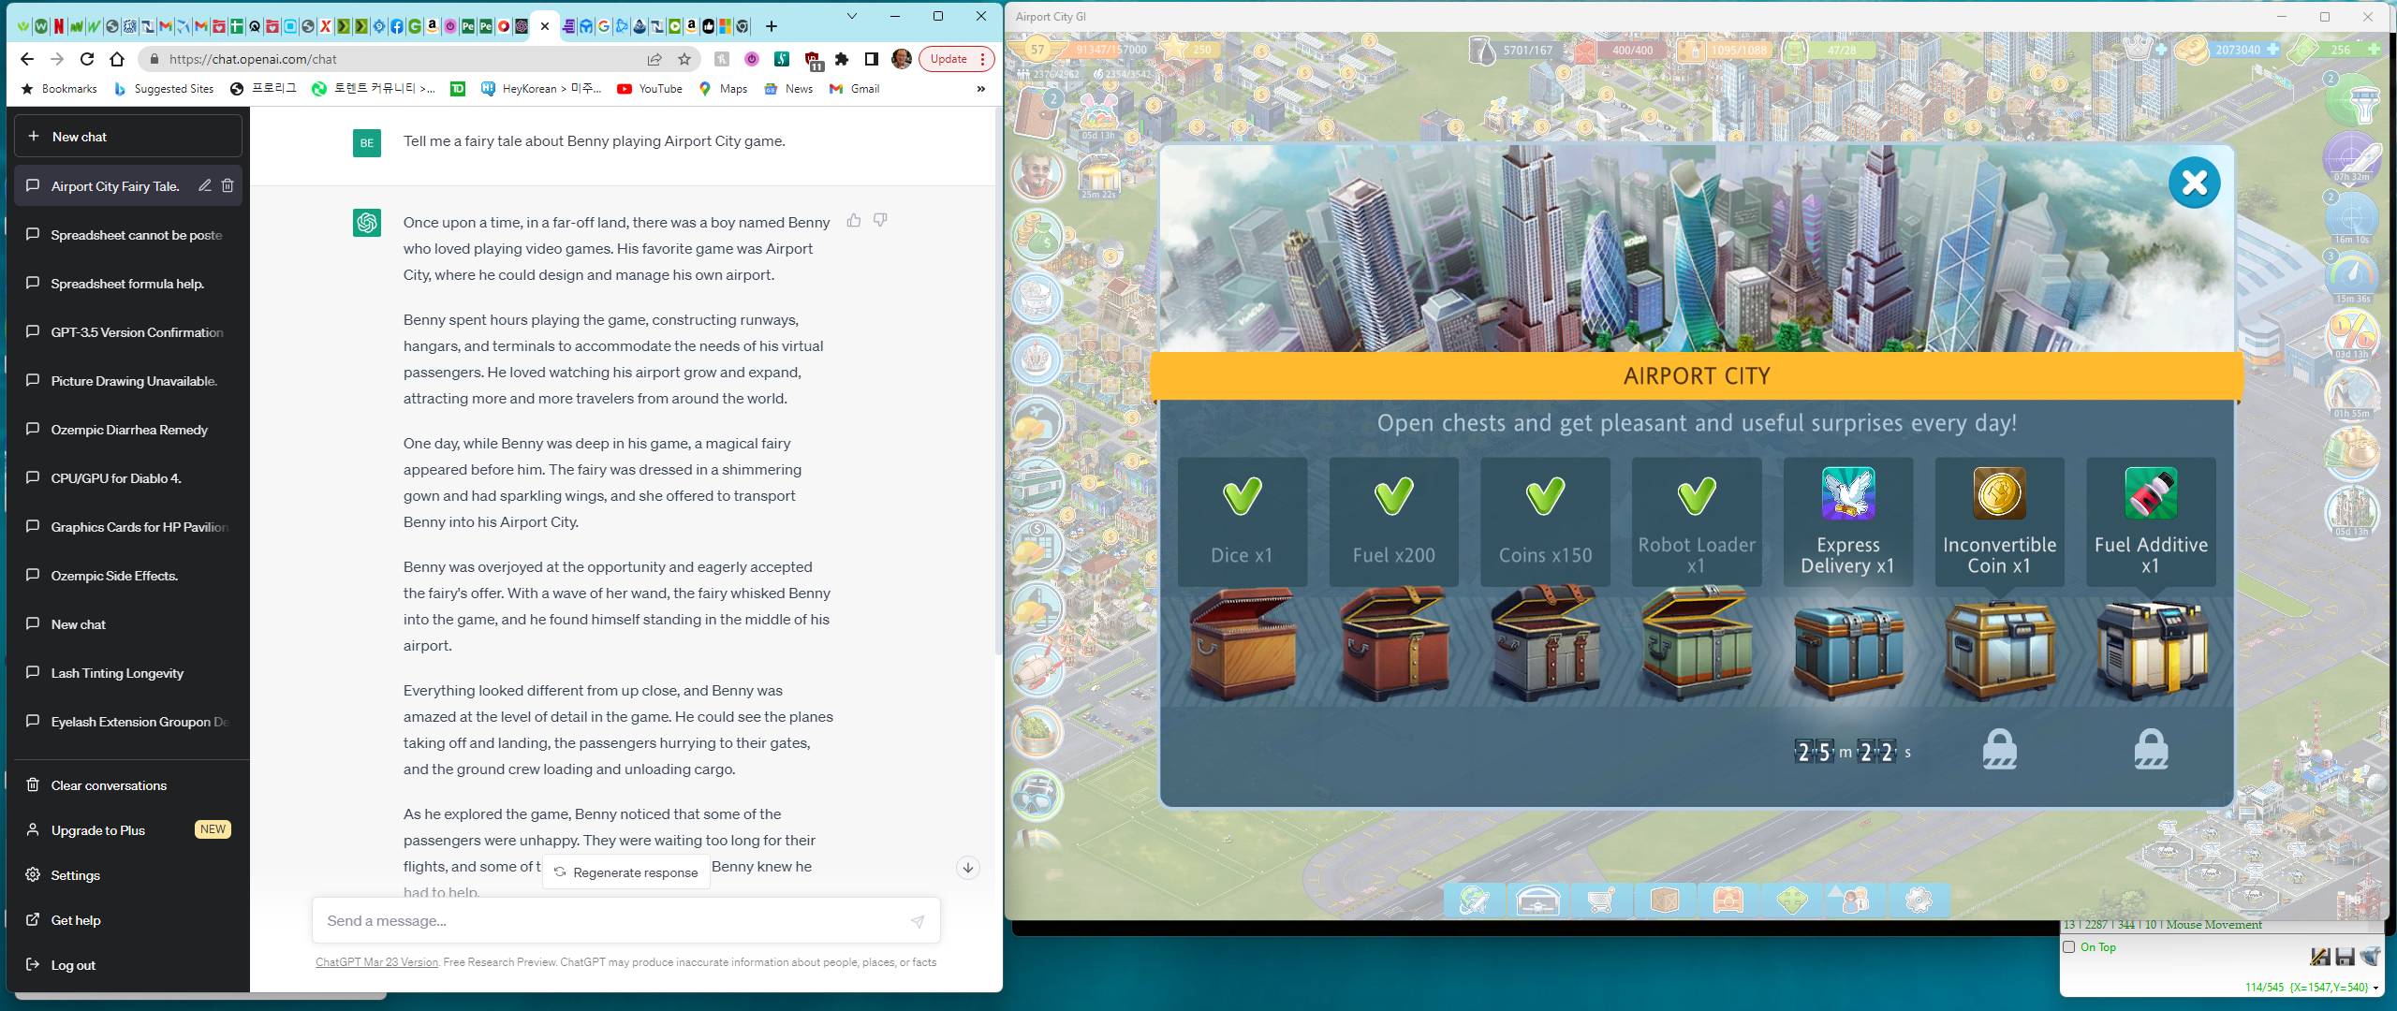Bookmark this page with the star icon
Image resolution: width=2397 pixels, height=1011 pixels.
pyautogui.click(x=684, y=59)
